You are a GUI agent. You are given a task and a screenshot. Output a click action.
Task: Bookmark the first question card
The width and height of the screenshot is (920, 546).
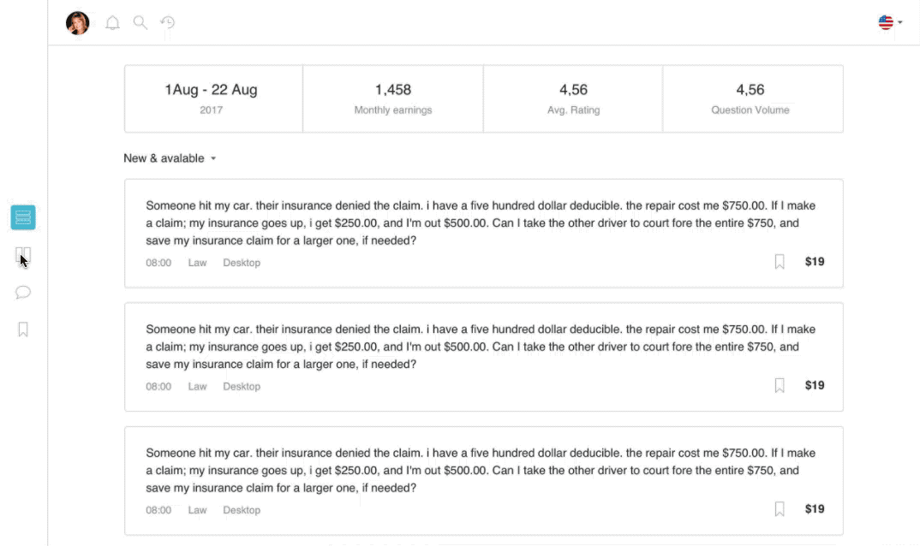click(780, 262)
